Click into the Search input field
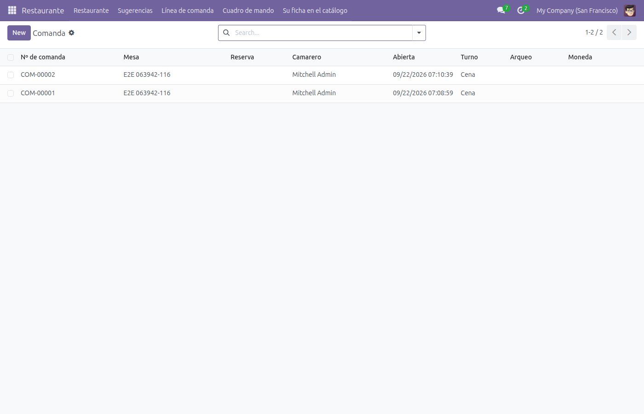The height and width of the screenshot is (414, 644). 322,33
